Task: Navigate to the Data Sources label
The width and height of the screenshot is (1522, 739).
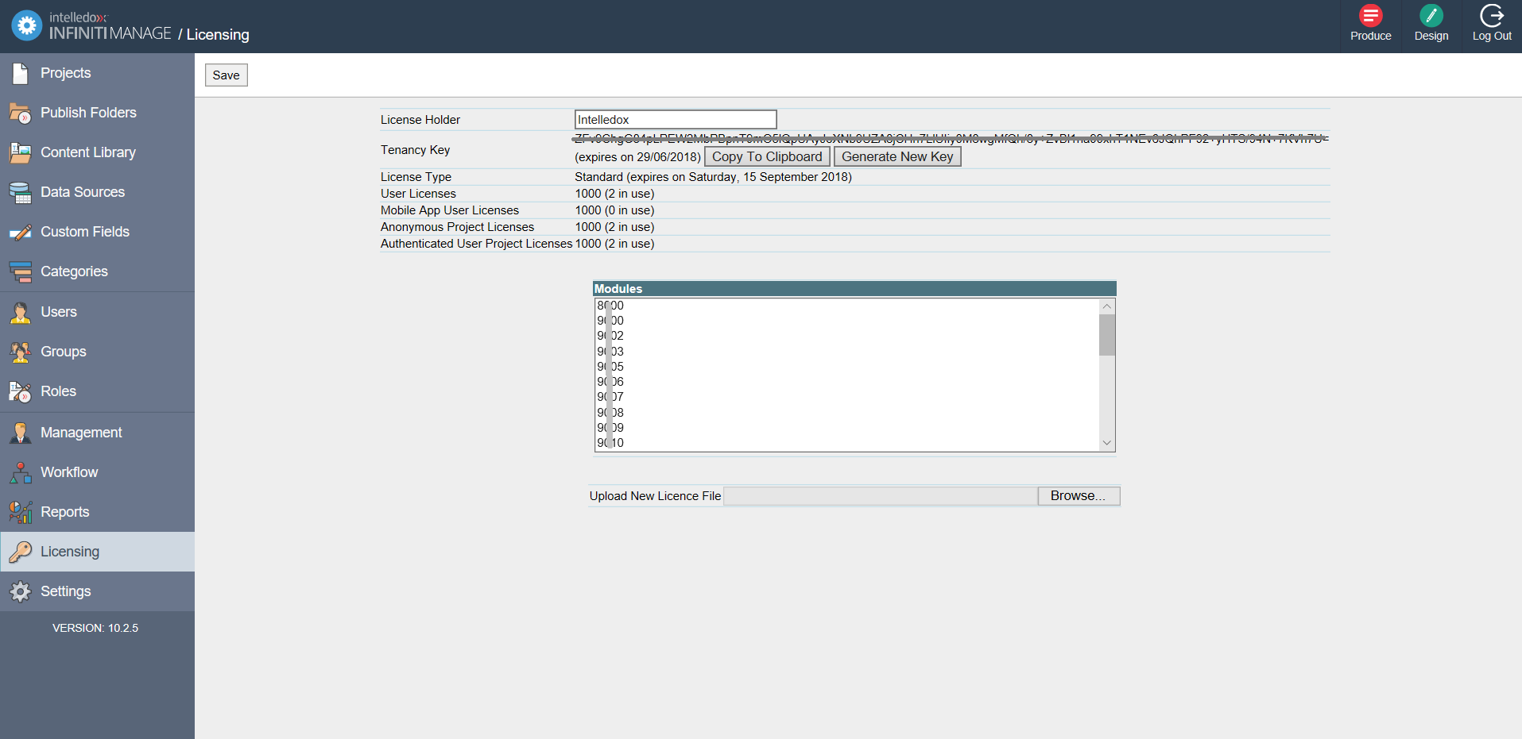Action: 83,192
